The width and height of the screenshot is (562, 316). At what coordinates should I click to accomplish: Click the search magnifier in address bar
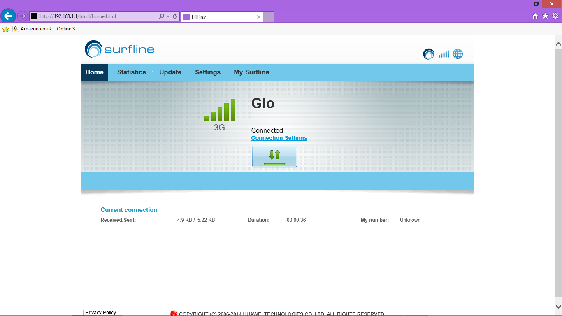[x=162, y=16]
